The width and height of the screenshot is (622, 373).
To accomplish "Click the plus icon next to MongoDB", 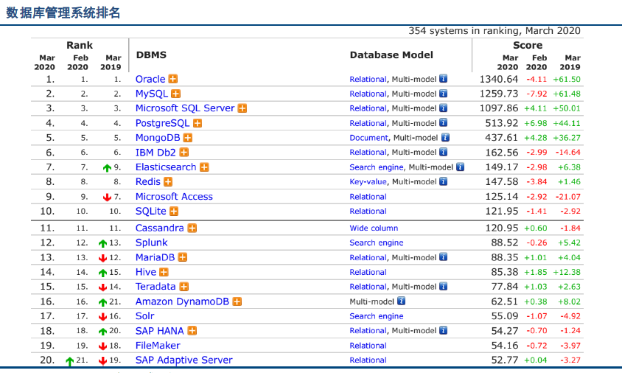I will pos(188,138).
